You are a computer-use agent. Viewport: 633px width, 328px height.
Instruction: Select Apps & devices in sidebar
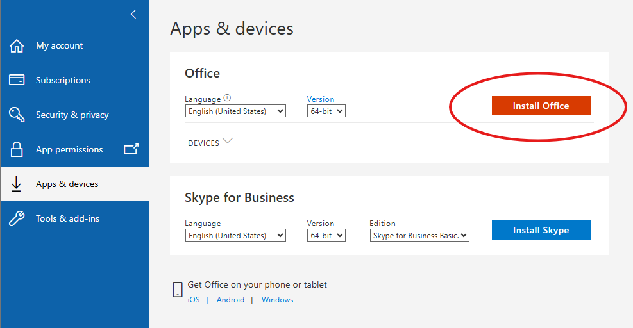click(75, 184)
